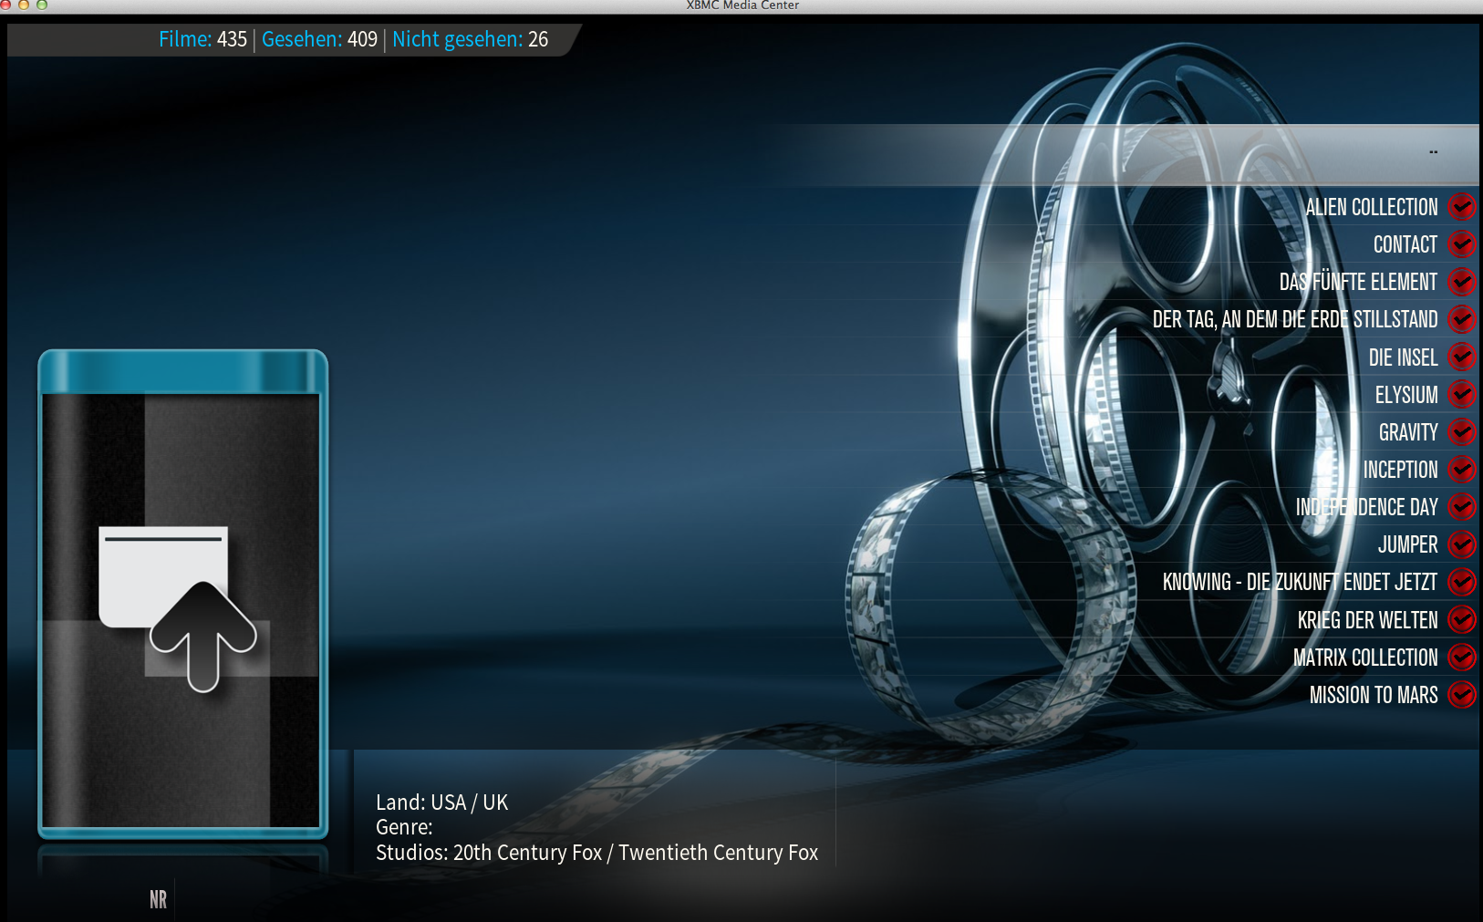Click watched checkmark icon beside Elysium
1483x922 pixels.
pos(1462,394)
